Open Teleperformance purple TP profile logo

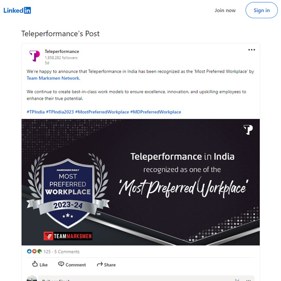click(35, 56)
